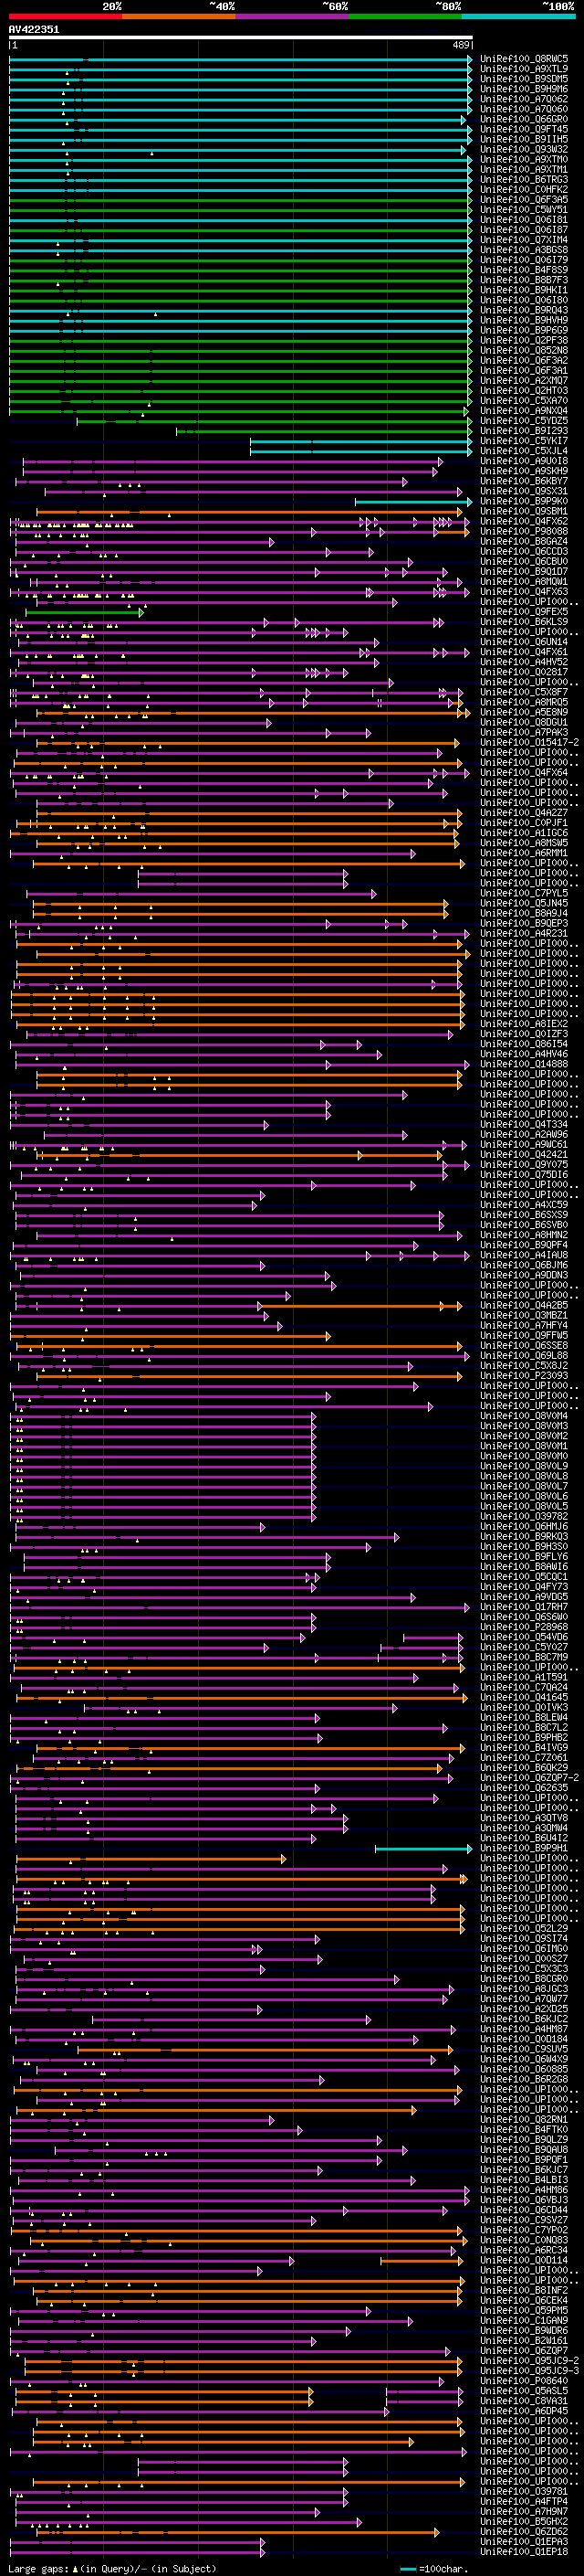The width and height of the screenshot is (584, 2576).
Task: Click the UniRef100_Q4FX64 label
Action: [524, 772]
